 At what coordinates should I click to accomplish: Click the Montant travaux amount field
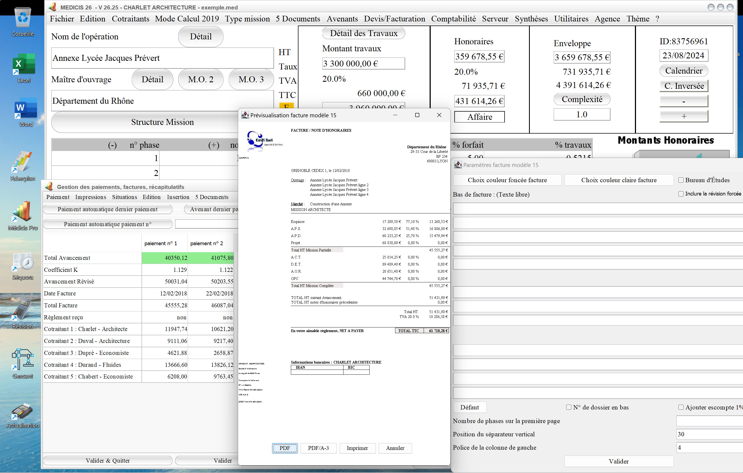363,64
